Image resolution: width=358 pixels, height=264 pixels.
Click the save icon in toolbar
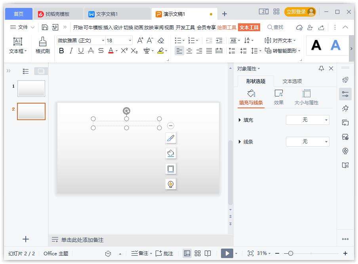coord(45,27)
